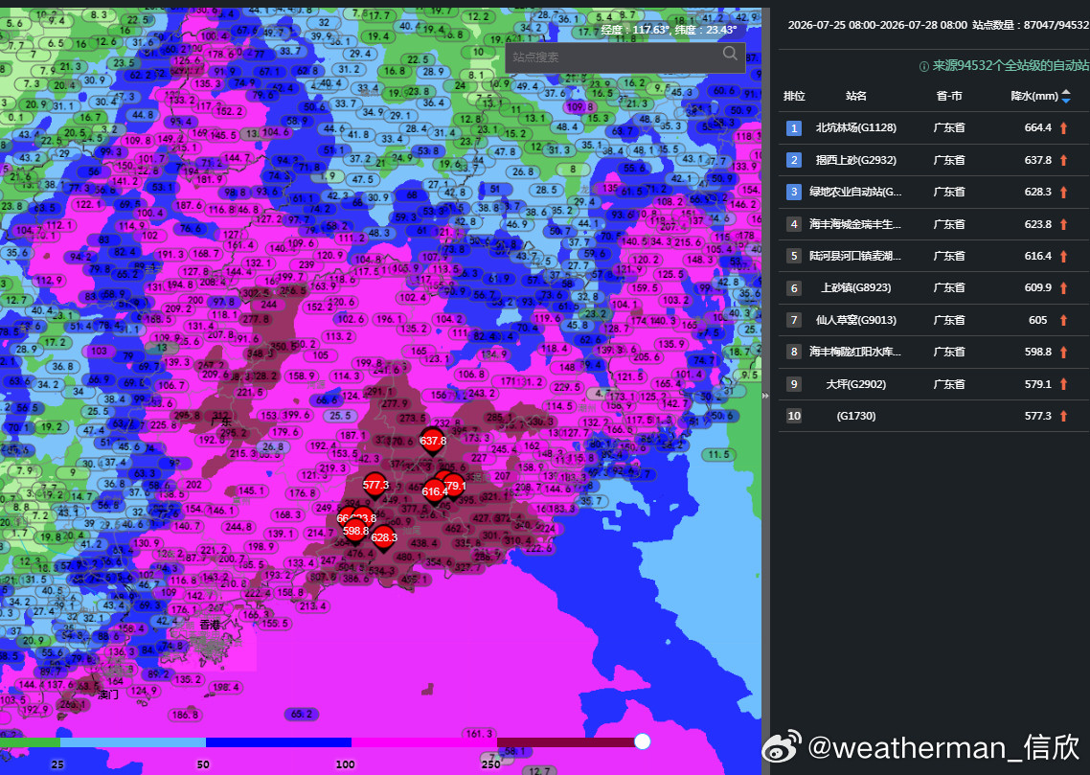This screenshot has height=775, width=1090.
Task: Open the 绿地农业自动站 station row
Action: 934,192
